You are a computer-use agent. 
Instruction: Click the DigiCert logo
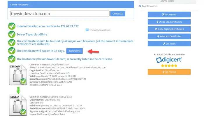pos(169,60)
